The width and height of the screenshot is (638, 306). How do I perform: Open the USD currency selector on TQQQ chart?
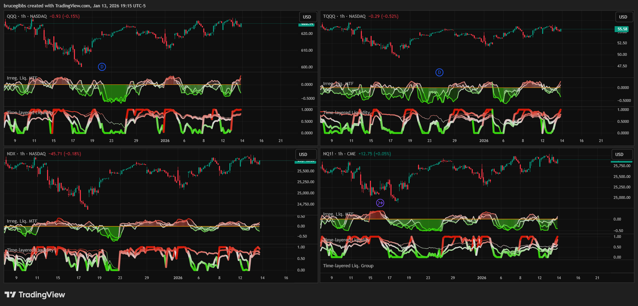(623, 17)
